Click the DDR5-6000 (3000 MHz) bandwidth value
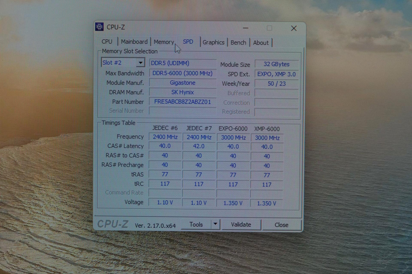412x274 pixels. tap(183, 73)
